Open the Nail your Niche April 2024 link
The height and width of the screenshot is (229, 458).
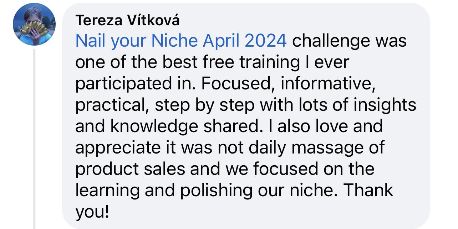pyautogui.click(x=181, y=41)
